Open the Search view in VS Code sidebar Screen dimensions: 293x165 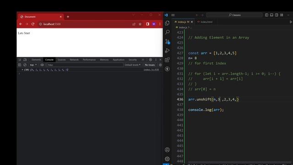167,32
